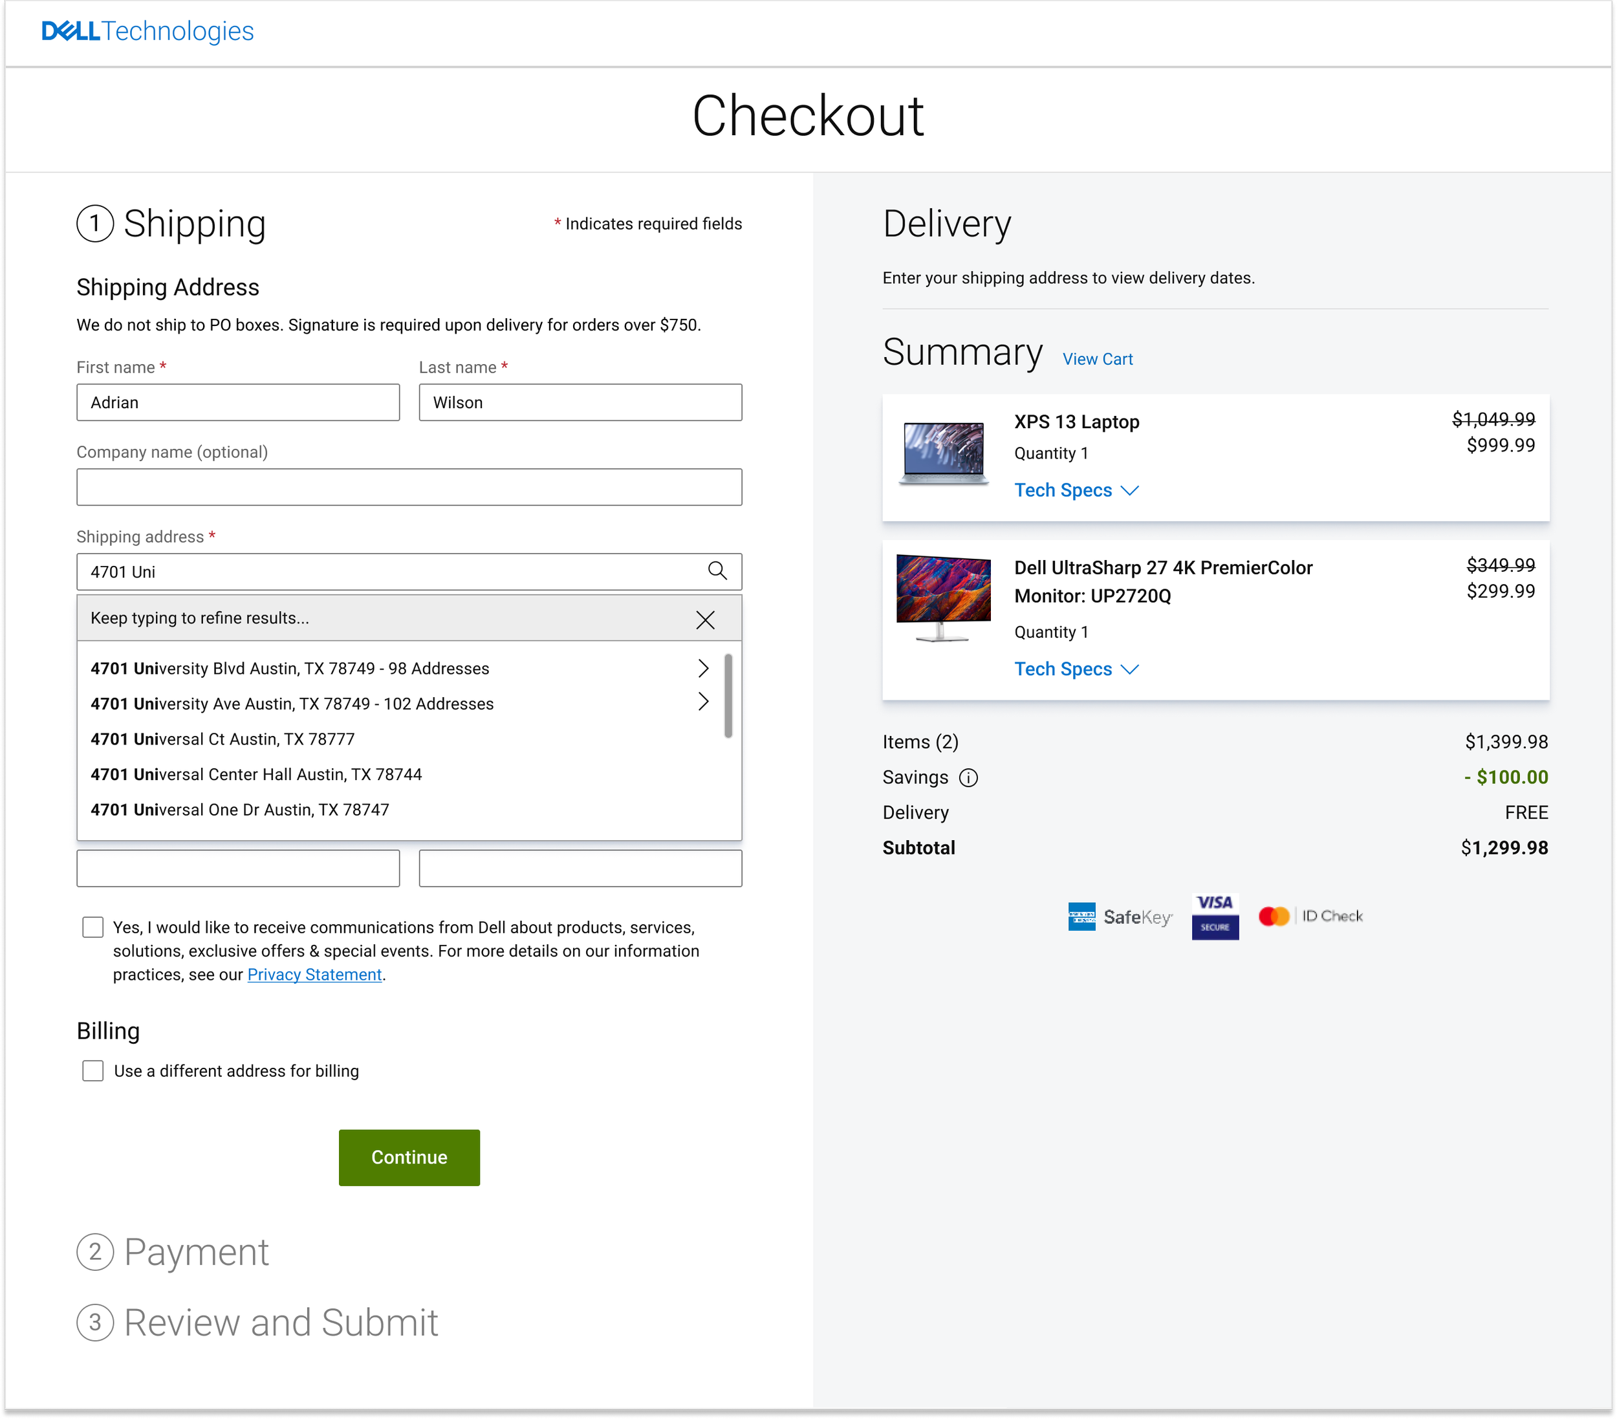
Task: Expand 4701 University Blvd address group
Action: pyautogui.click(x=702, y=668)
